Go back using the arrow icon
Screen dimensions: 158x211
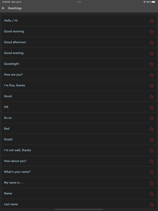click(3, 8)
